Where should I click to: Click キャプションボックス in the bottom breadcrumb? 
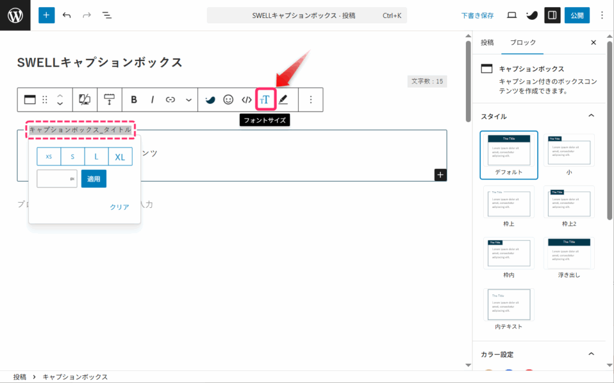[75, 377]
